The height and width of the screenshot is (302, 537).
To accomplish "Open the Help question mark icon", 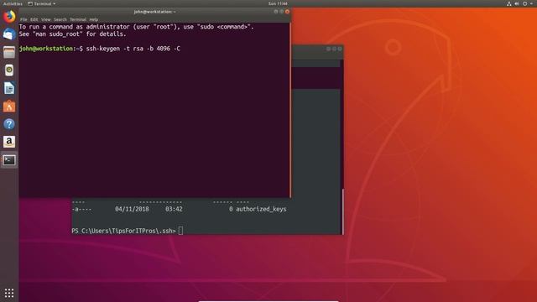I will (9, 124).
